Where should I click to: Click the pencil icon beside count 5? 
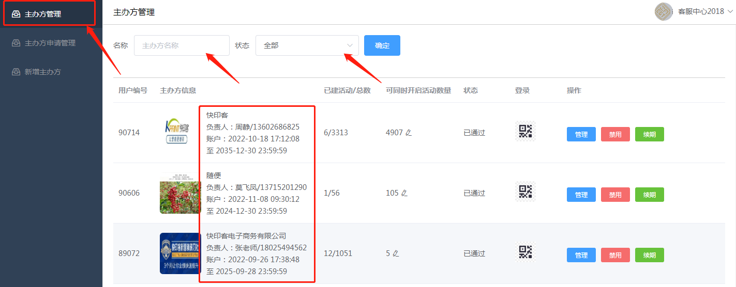point(396,253)
